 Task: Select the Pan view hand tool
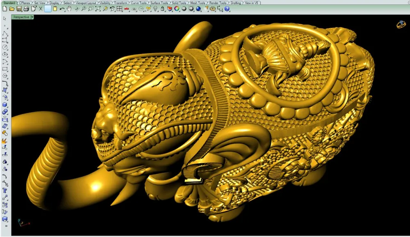69,9
